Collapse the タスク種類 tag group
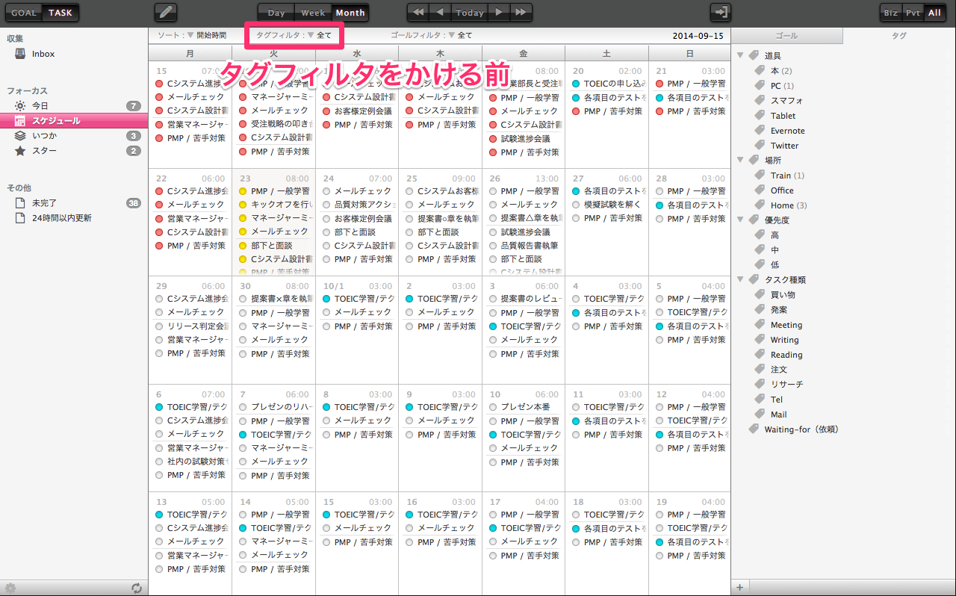Viewport: 956px width, 596px height. (740, 279)
